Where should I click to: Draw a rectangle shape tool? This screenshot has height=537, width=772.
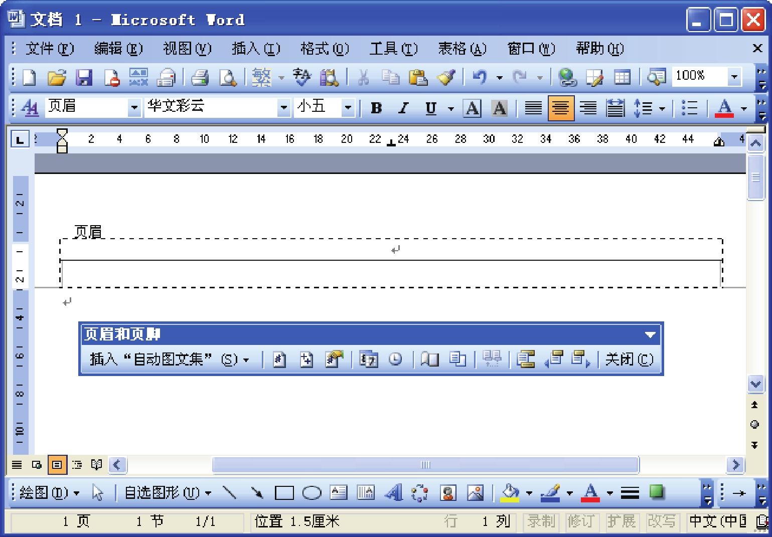pyautogui.click(x=284, y=493)
